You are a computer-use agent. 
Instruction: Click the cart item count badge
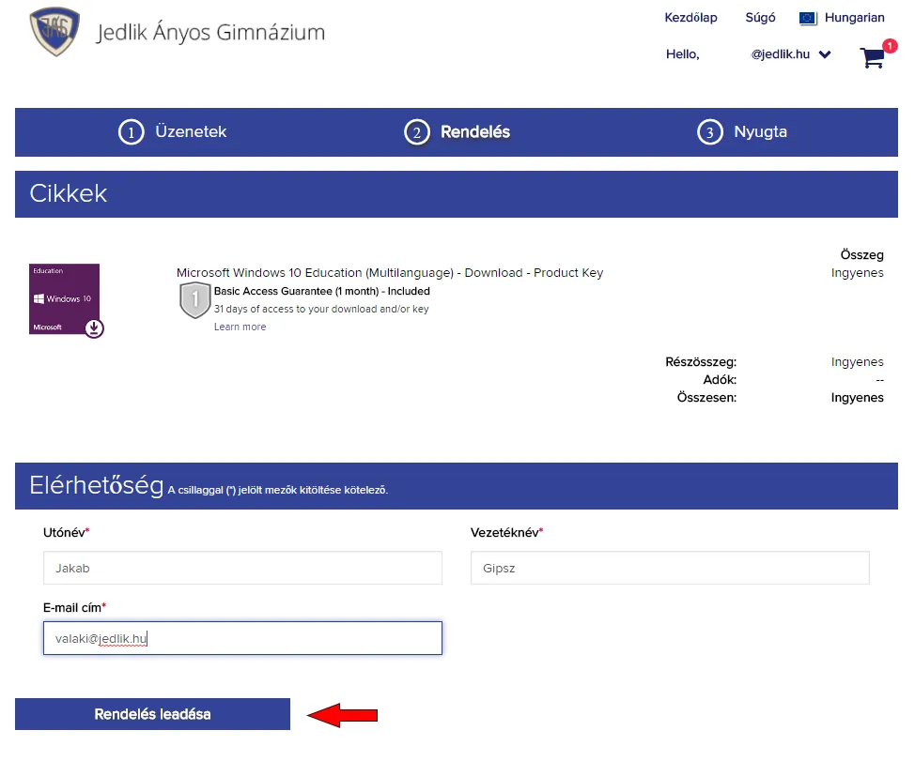[890, 45]
